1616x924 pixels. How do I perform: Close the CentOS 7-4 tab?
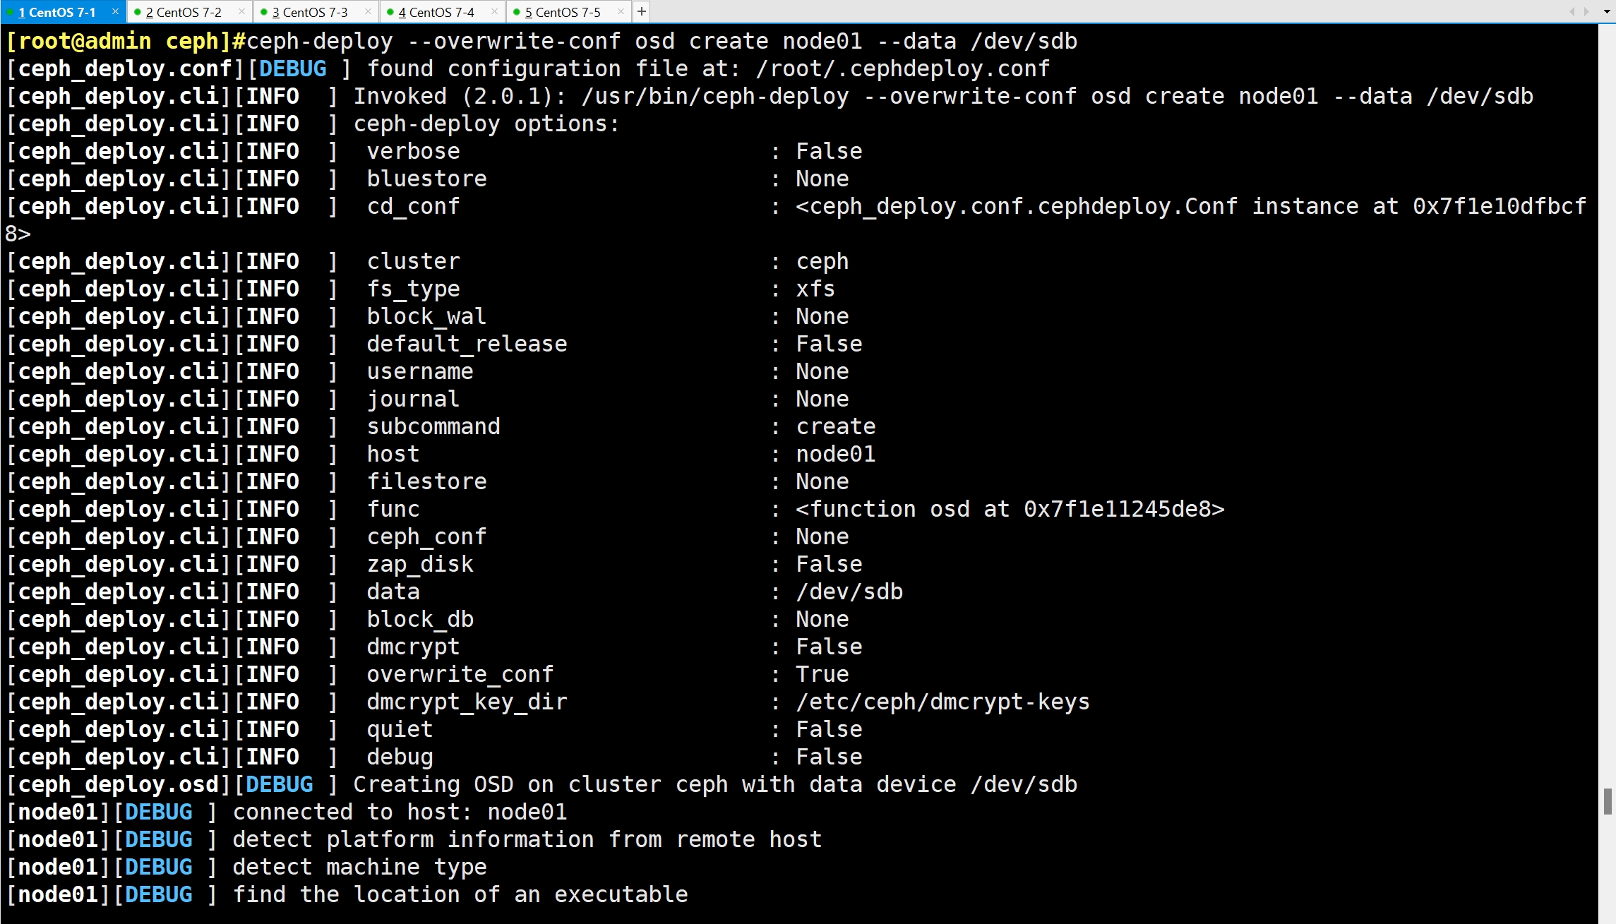[x=494, y=12]
